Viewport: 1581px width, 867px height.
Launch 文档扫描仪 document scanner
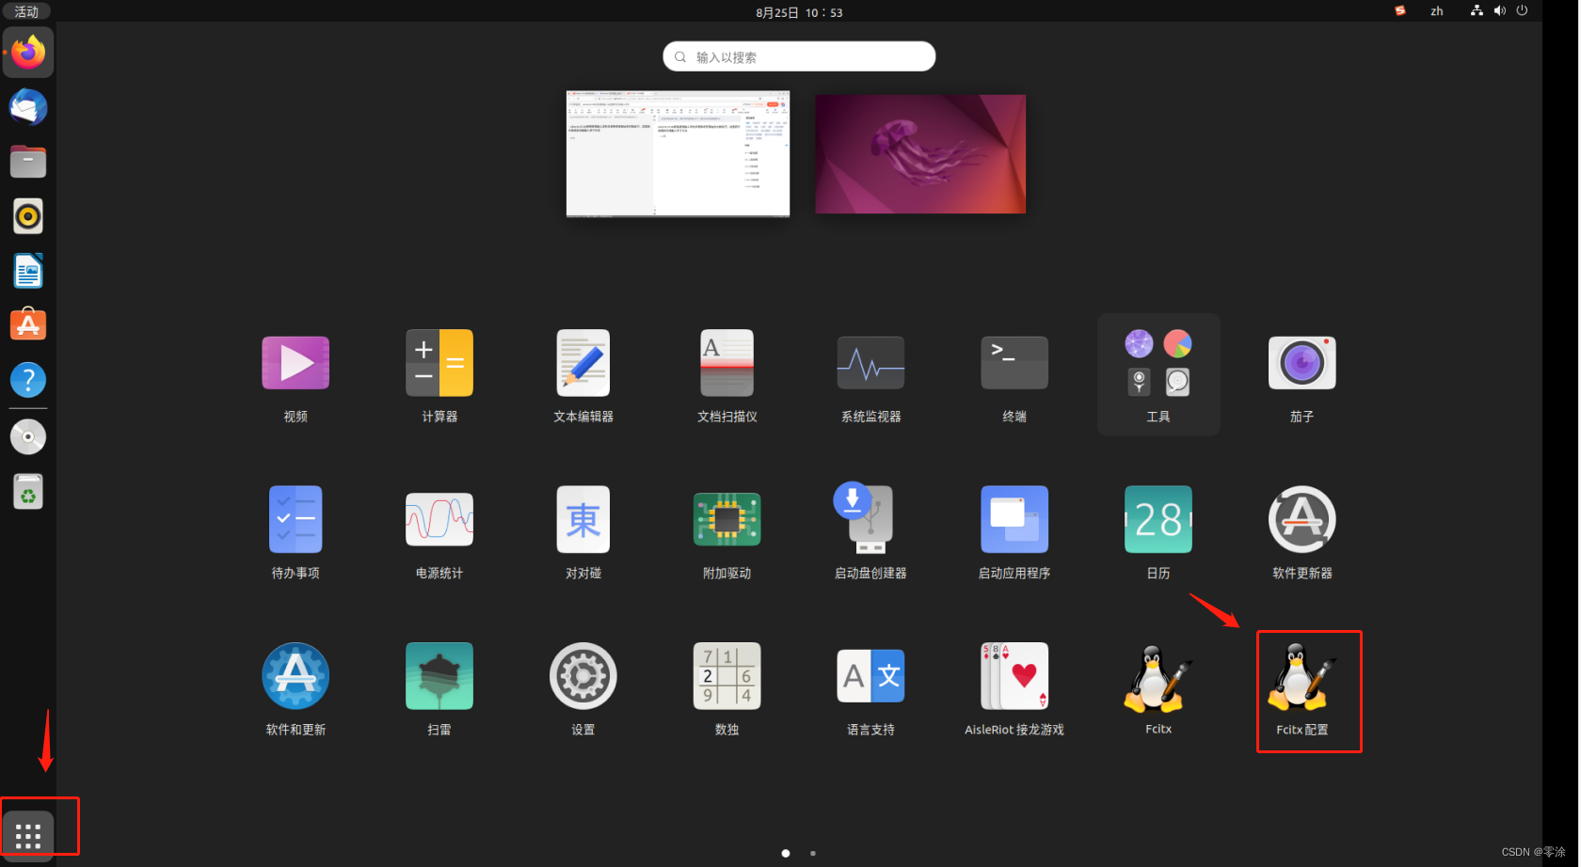[727, 363]
